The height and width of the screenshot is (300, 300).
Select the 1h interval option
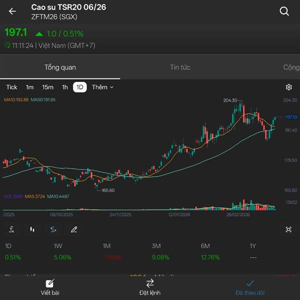tap(65, 87)
